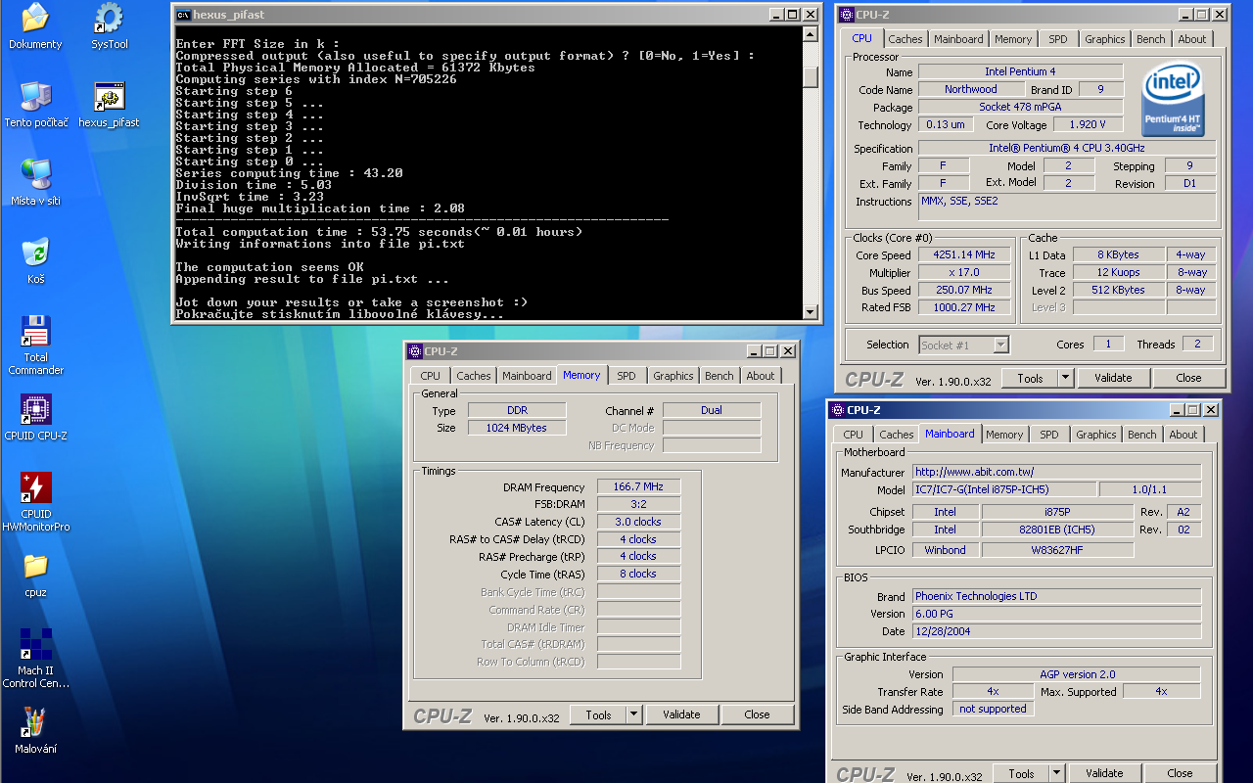Click Tools button in Mainboard window
Screen dimensions: 1253x783
coord(1021,773)
